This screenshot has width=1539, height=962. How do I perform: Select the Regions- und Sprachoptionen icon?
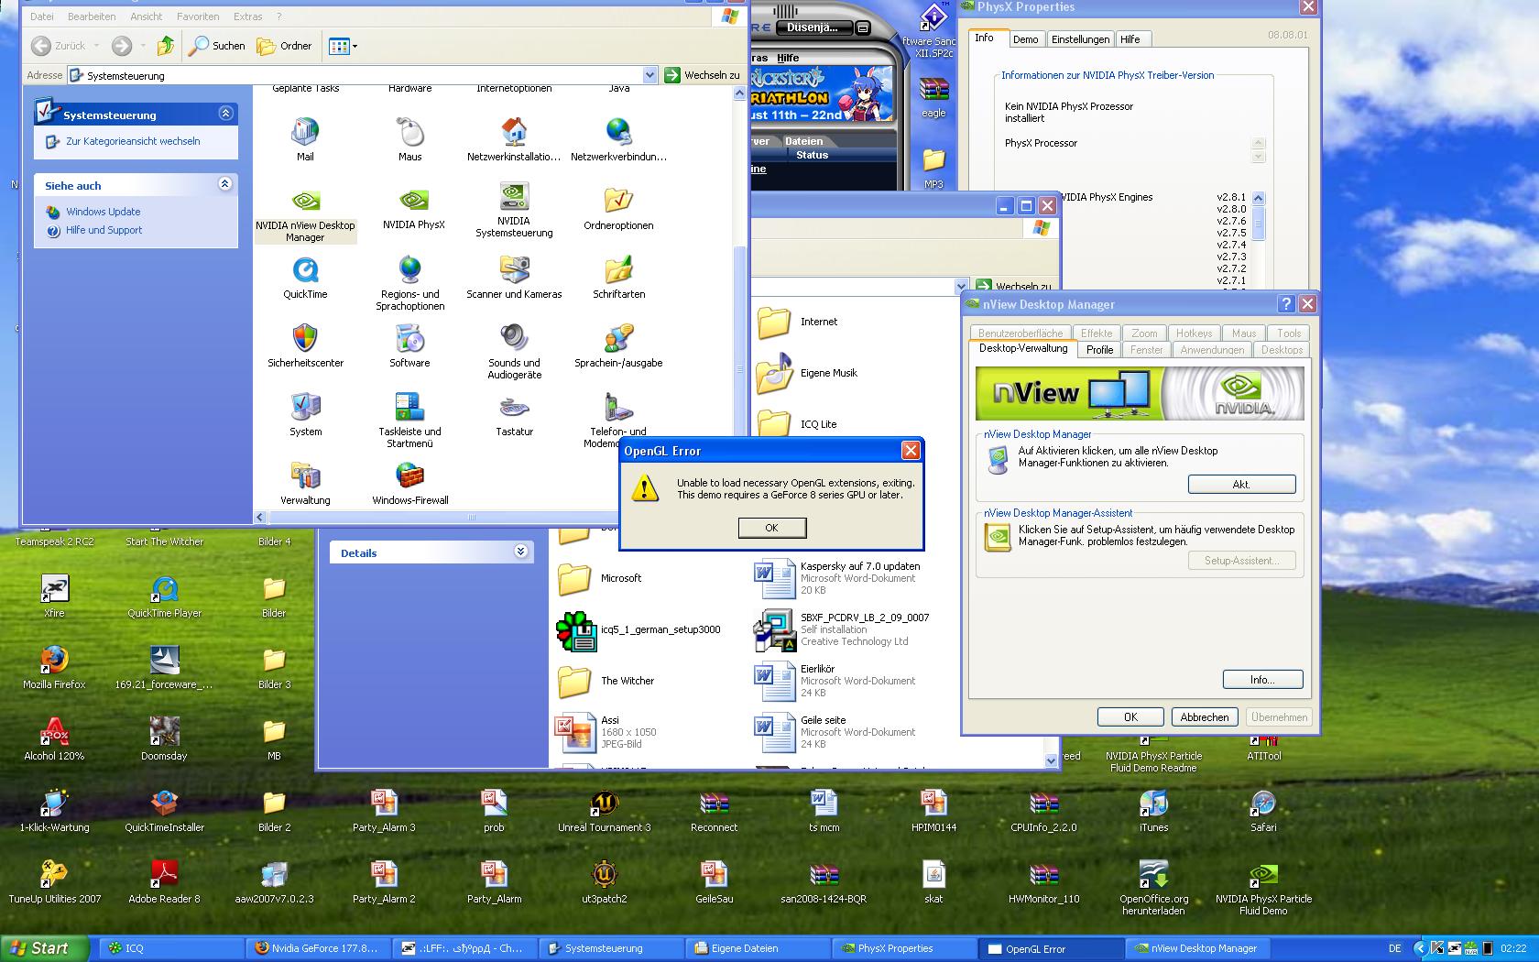click(x=409, y=283)
